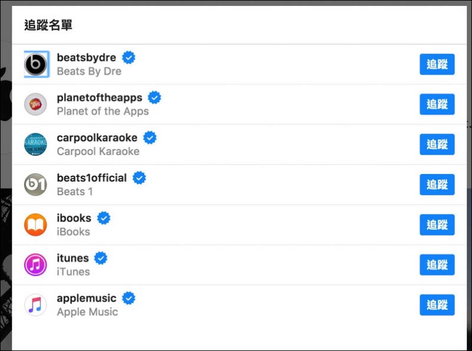The height and width of the screenshot is (351, 472).
Task: Click the orange iBooks avatar icon
Action: (35, 225)
